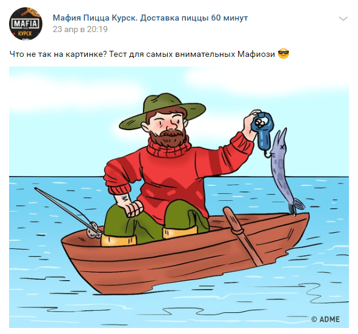Expand the post actions chevron menu
This screenshot has width=358, height=334.
click(x=343, y=19)
